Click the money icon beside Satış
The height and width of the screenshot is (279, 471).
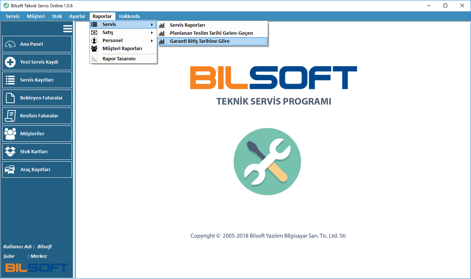pos(94,33)
